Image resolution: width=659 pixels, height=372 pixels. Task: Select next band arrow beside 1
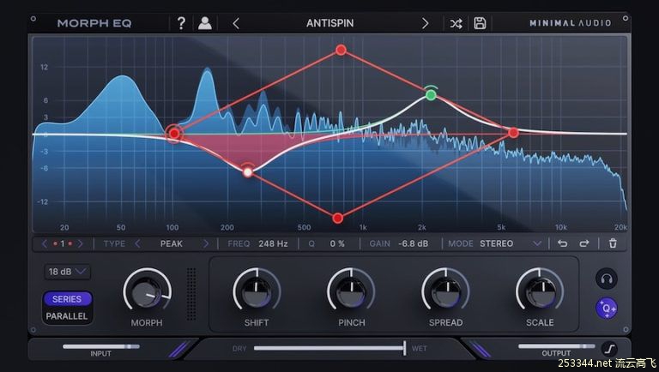click(x=81, y=243)
